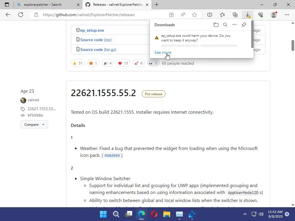Click page vertical scrollbar thumb
295x221 pixels.
293,45
